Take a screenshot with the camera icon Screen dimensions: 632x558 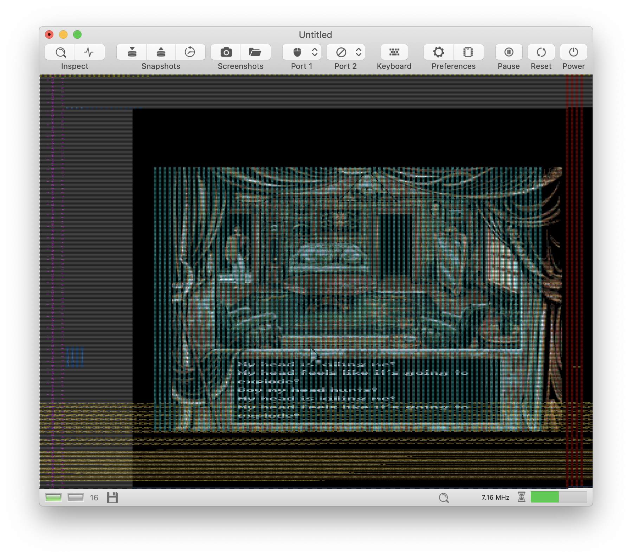(226, 52)
